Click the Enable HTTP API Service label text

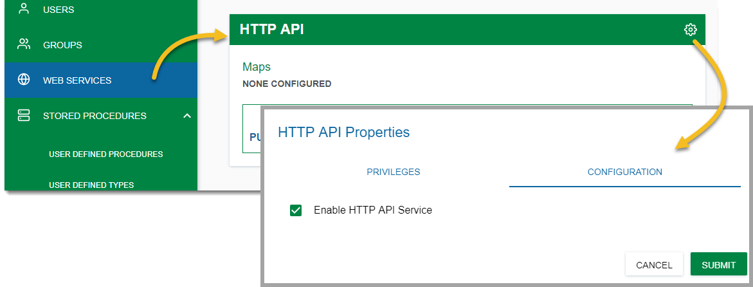[372, 210]
